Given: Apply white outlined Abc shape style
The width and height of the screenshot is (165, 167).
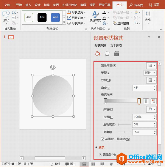Looking at the screenshot, I should click(29, 18).
